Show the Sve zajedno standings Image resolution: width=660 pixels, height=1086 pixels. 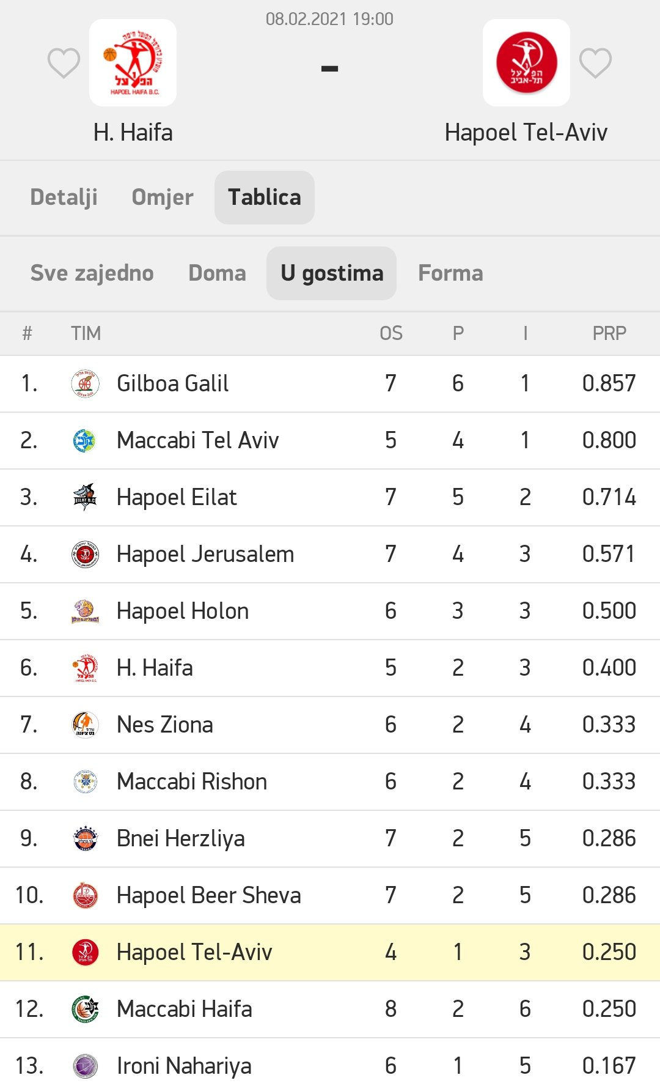click(92, 273)
